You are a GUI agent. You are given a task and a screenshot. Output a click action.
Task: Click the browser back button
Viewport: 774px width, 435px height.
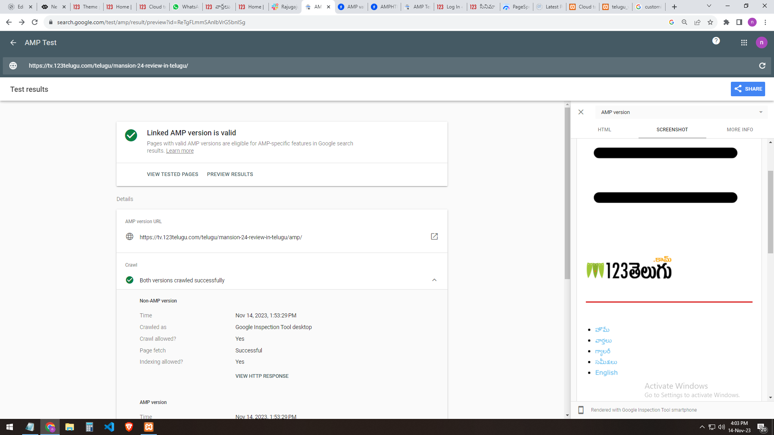point(9,22)
